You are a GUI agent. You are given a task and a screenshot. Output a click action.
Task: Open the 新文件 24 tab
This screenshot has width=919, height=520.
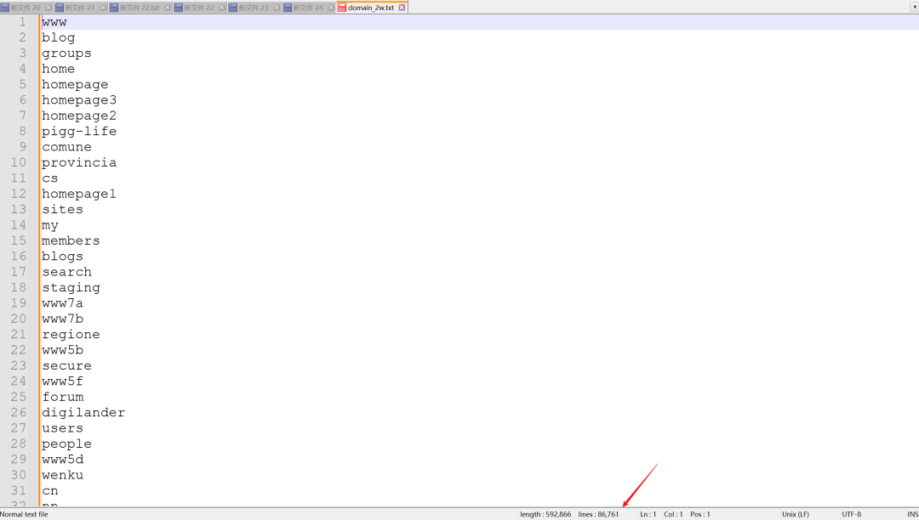click(308, 8)
